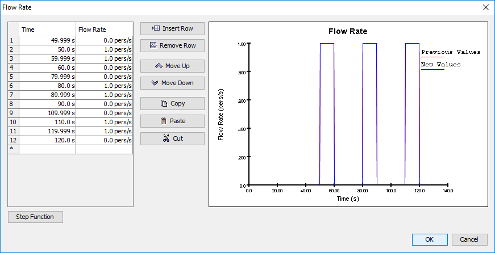Select row header number 9
This screenshot has width=495, height=253.
pyautogui.click(x=13, y=113)
